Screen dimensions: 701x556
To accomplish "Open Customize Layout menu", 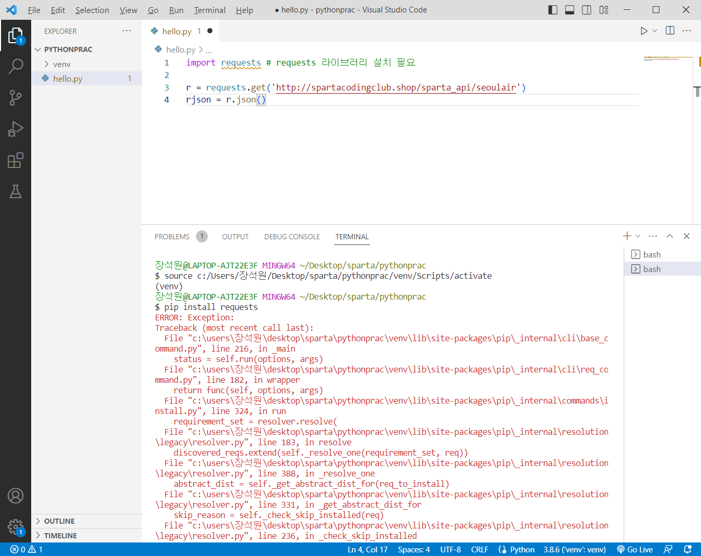I will (604, 10).
